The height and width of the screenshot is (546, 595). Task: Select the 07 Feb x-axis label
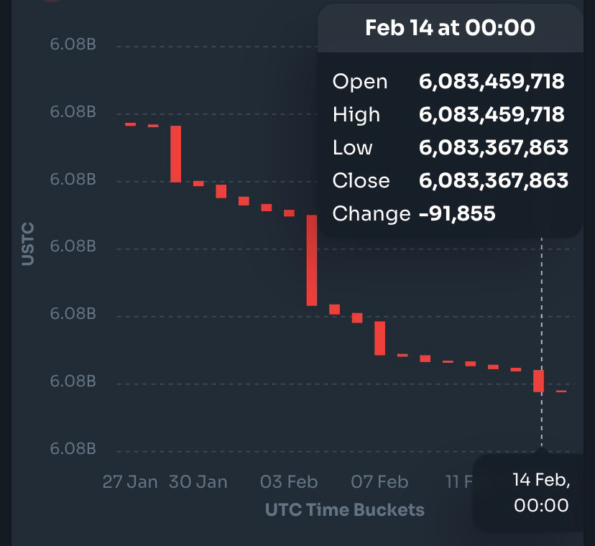coord(379,481)
